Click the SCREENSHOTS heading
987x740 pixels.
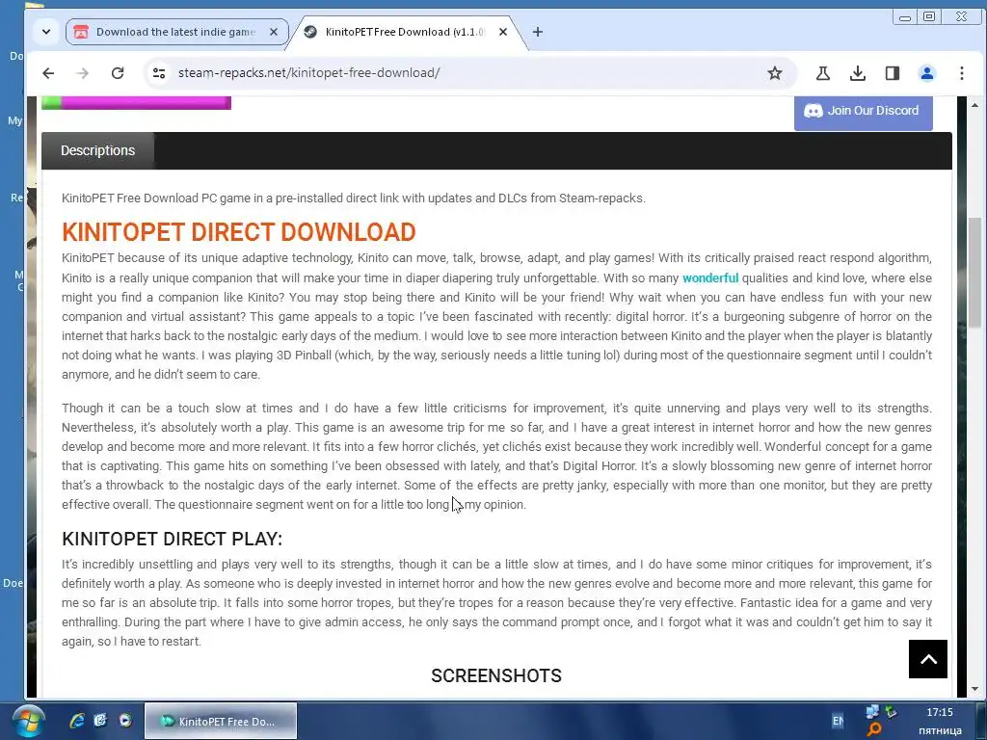pyautogui.click(x=496, y=675)
